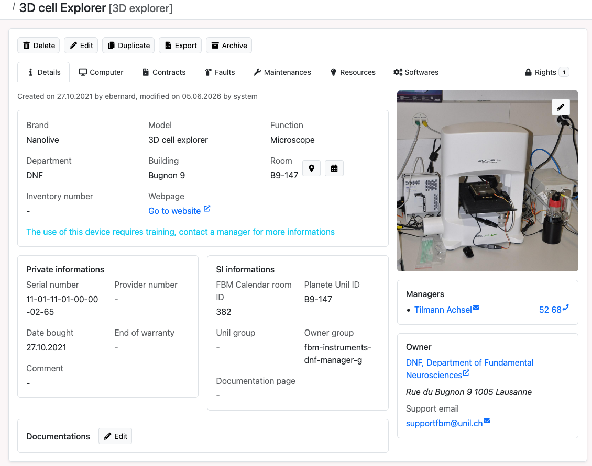Click the phone icon next to 52 68
Screen dimensions: 592x466
(566, 308)
